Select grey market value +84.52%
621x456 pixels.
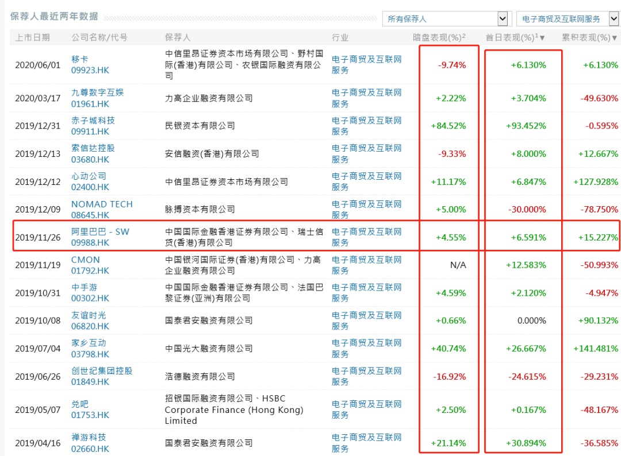coord(448,126)
